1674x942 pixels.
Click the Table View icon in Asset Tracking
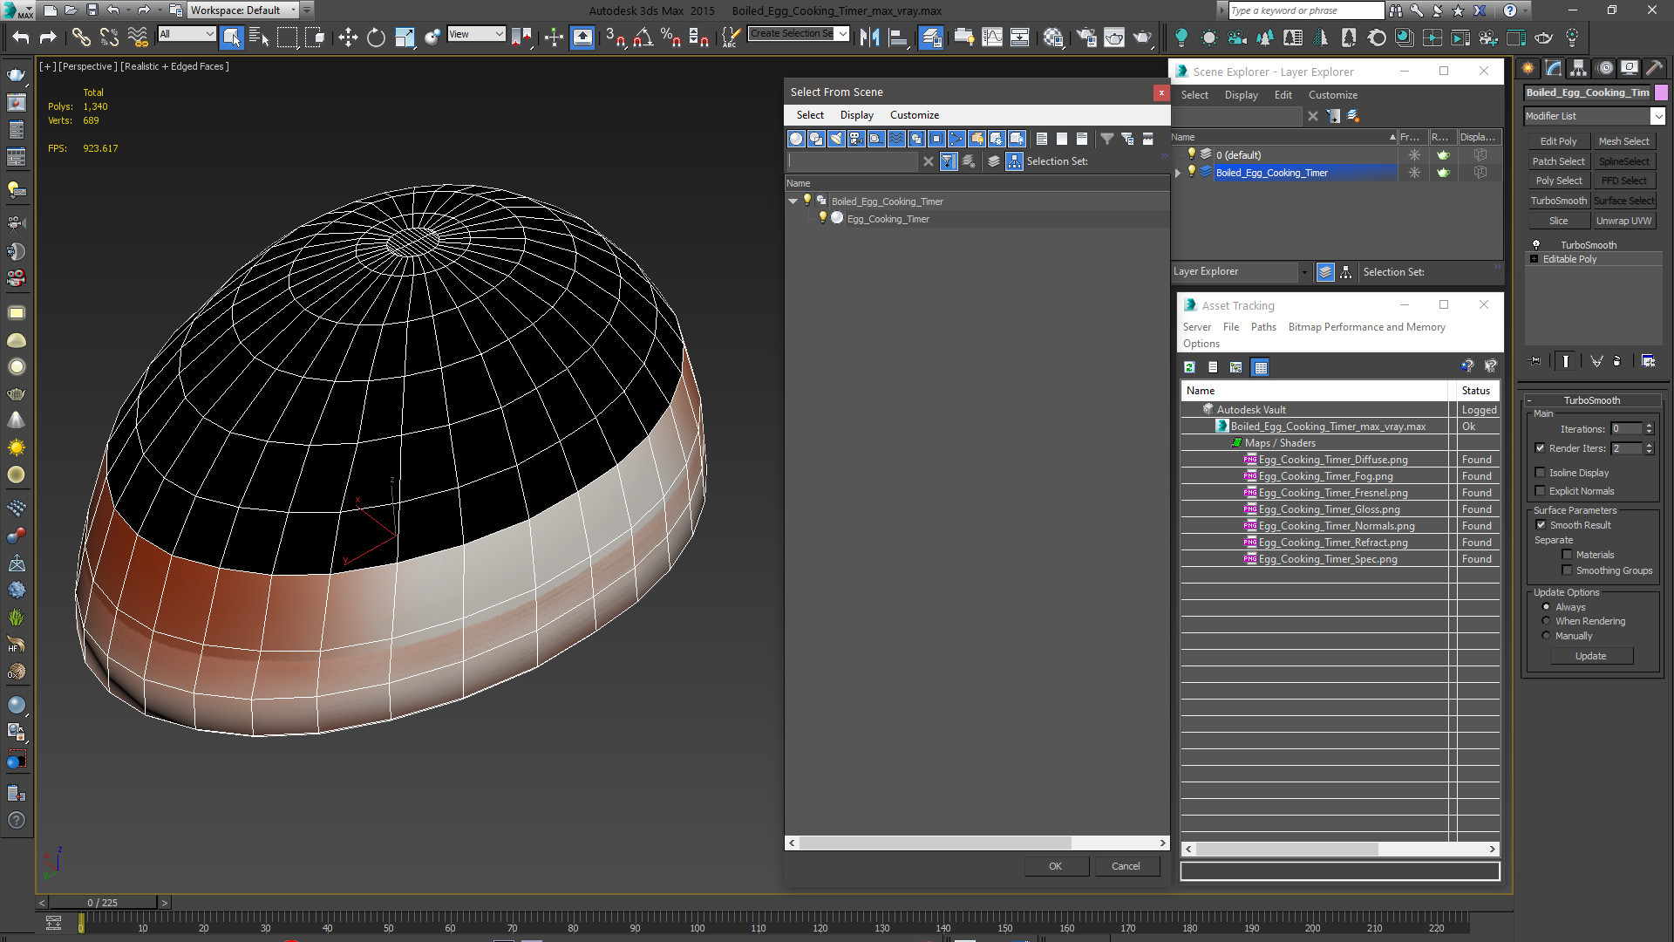click(x=1260, y=367)
